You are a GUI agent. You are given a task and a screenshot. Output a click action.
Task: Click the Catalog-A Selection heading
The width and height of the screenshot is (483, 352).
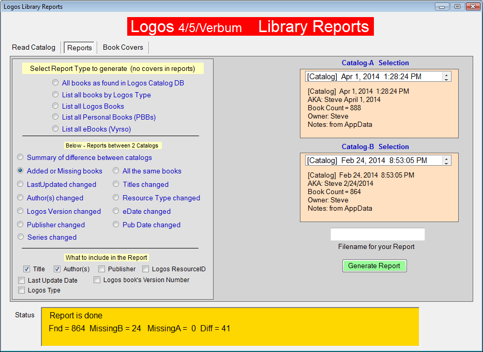[375, 63]
